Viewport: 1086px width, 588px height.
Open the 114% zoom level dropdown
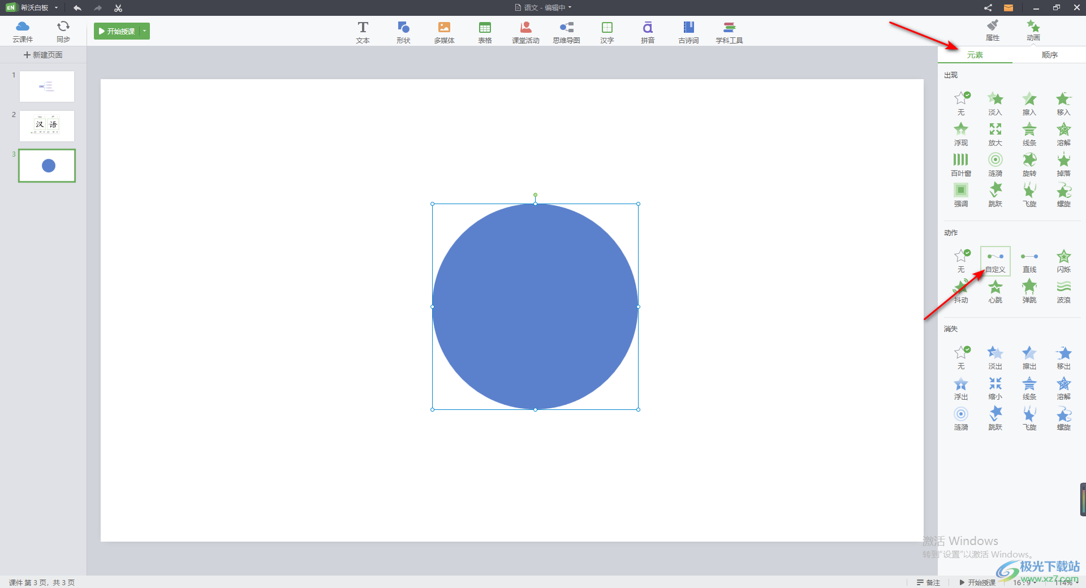click(1067, 582)
